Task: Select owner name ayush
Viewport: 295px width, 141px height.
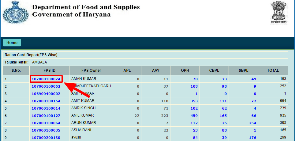Action: pyautogui.click(x=76, y=137)
